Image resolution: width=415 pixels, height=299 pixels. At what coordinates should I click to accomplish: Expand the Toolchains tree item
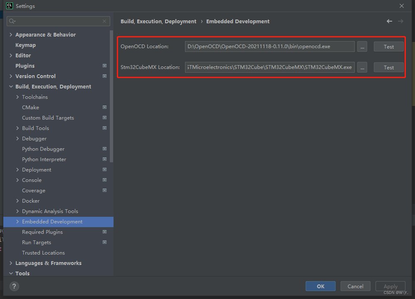coord(17,97)
